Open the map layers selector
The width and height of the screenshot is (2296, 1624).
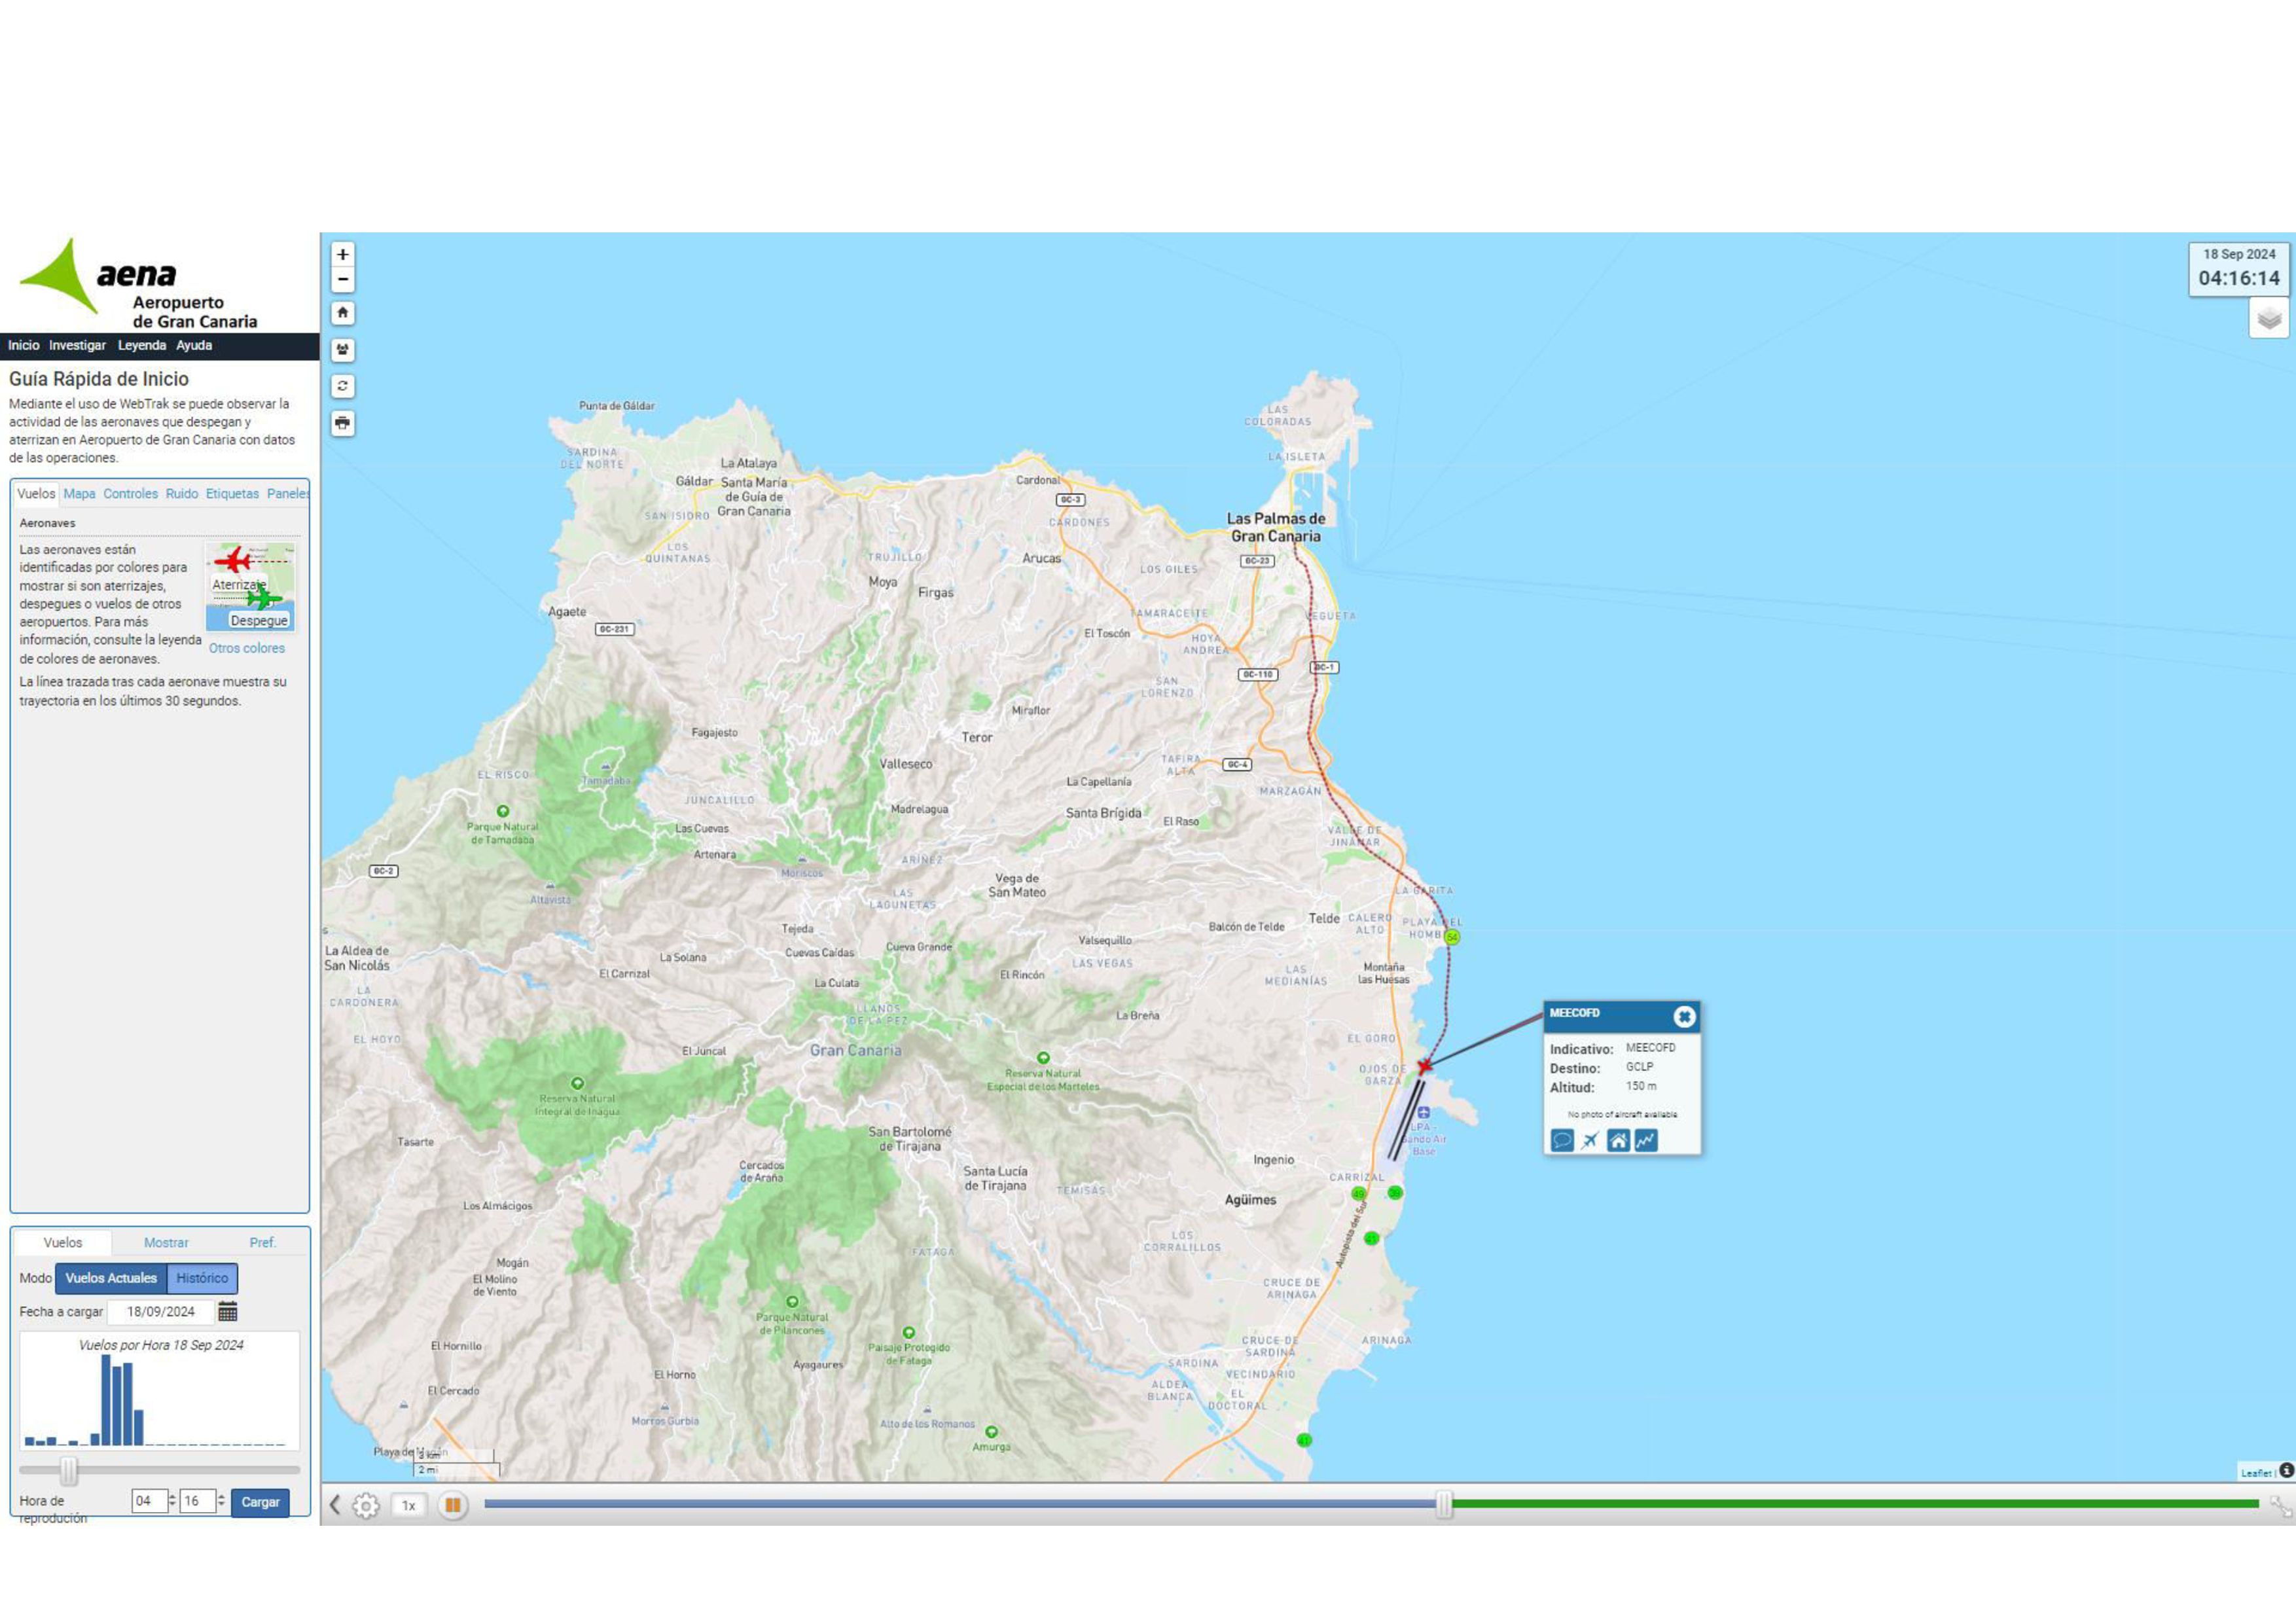coord(2269,318)
